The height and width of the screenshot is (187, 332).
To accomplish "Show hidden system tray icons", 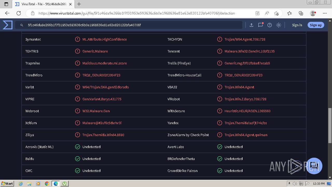I will [x=289, y=184].
